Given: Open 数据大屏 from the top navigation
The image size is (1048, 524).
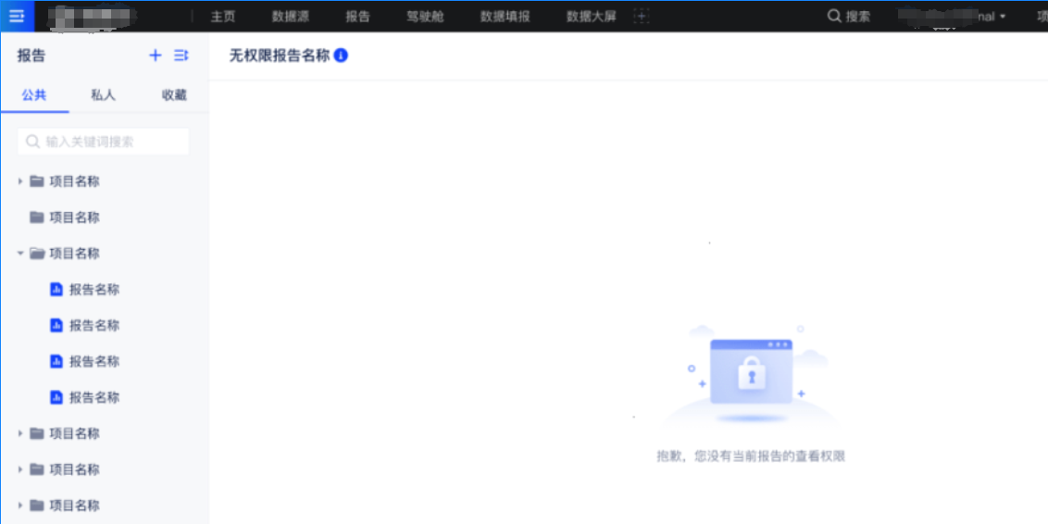Looking at the screenshot, I should click(x=591, y=17).
